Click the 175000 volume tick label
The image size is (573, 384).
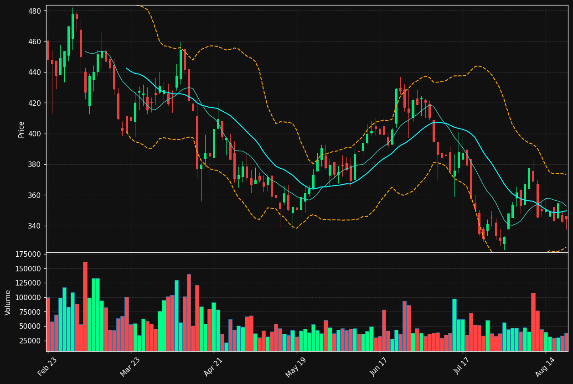pyautogui.click(x=29, y=254)
